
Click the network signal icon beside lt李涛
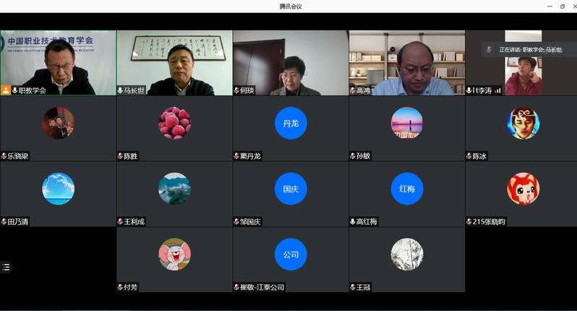click(x=497, y=90)
